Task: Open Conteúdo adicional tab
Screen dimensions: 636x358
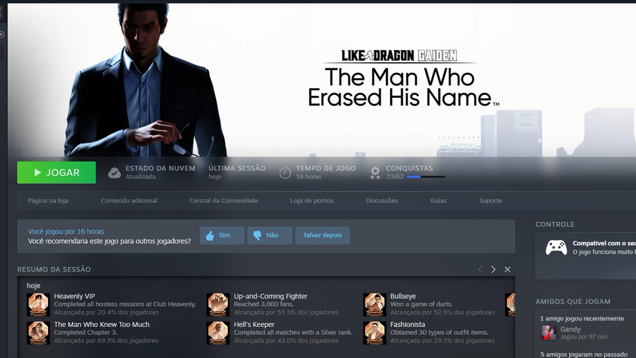Action: click(129, 201)
